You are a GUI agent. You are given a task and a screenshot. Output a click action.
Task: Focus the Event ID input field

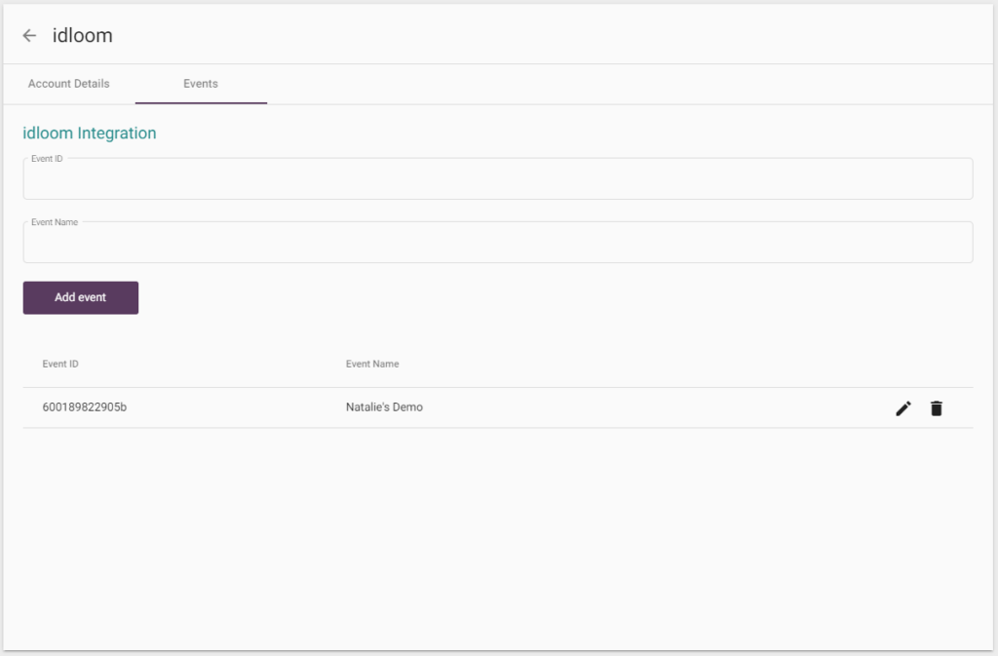(x=498, y=178)
